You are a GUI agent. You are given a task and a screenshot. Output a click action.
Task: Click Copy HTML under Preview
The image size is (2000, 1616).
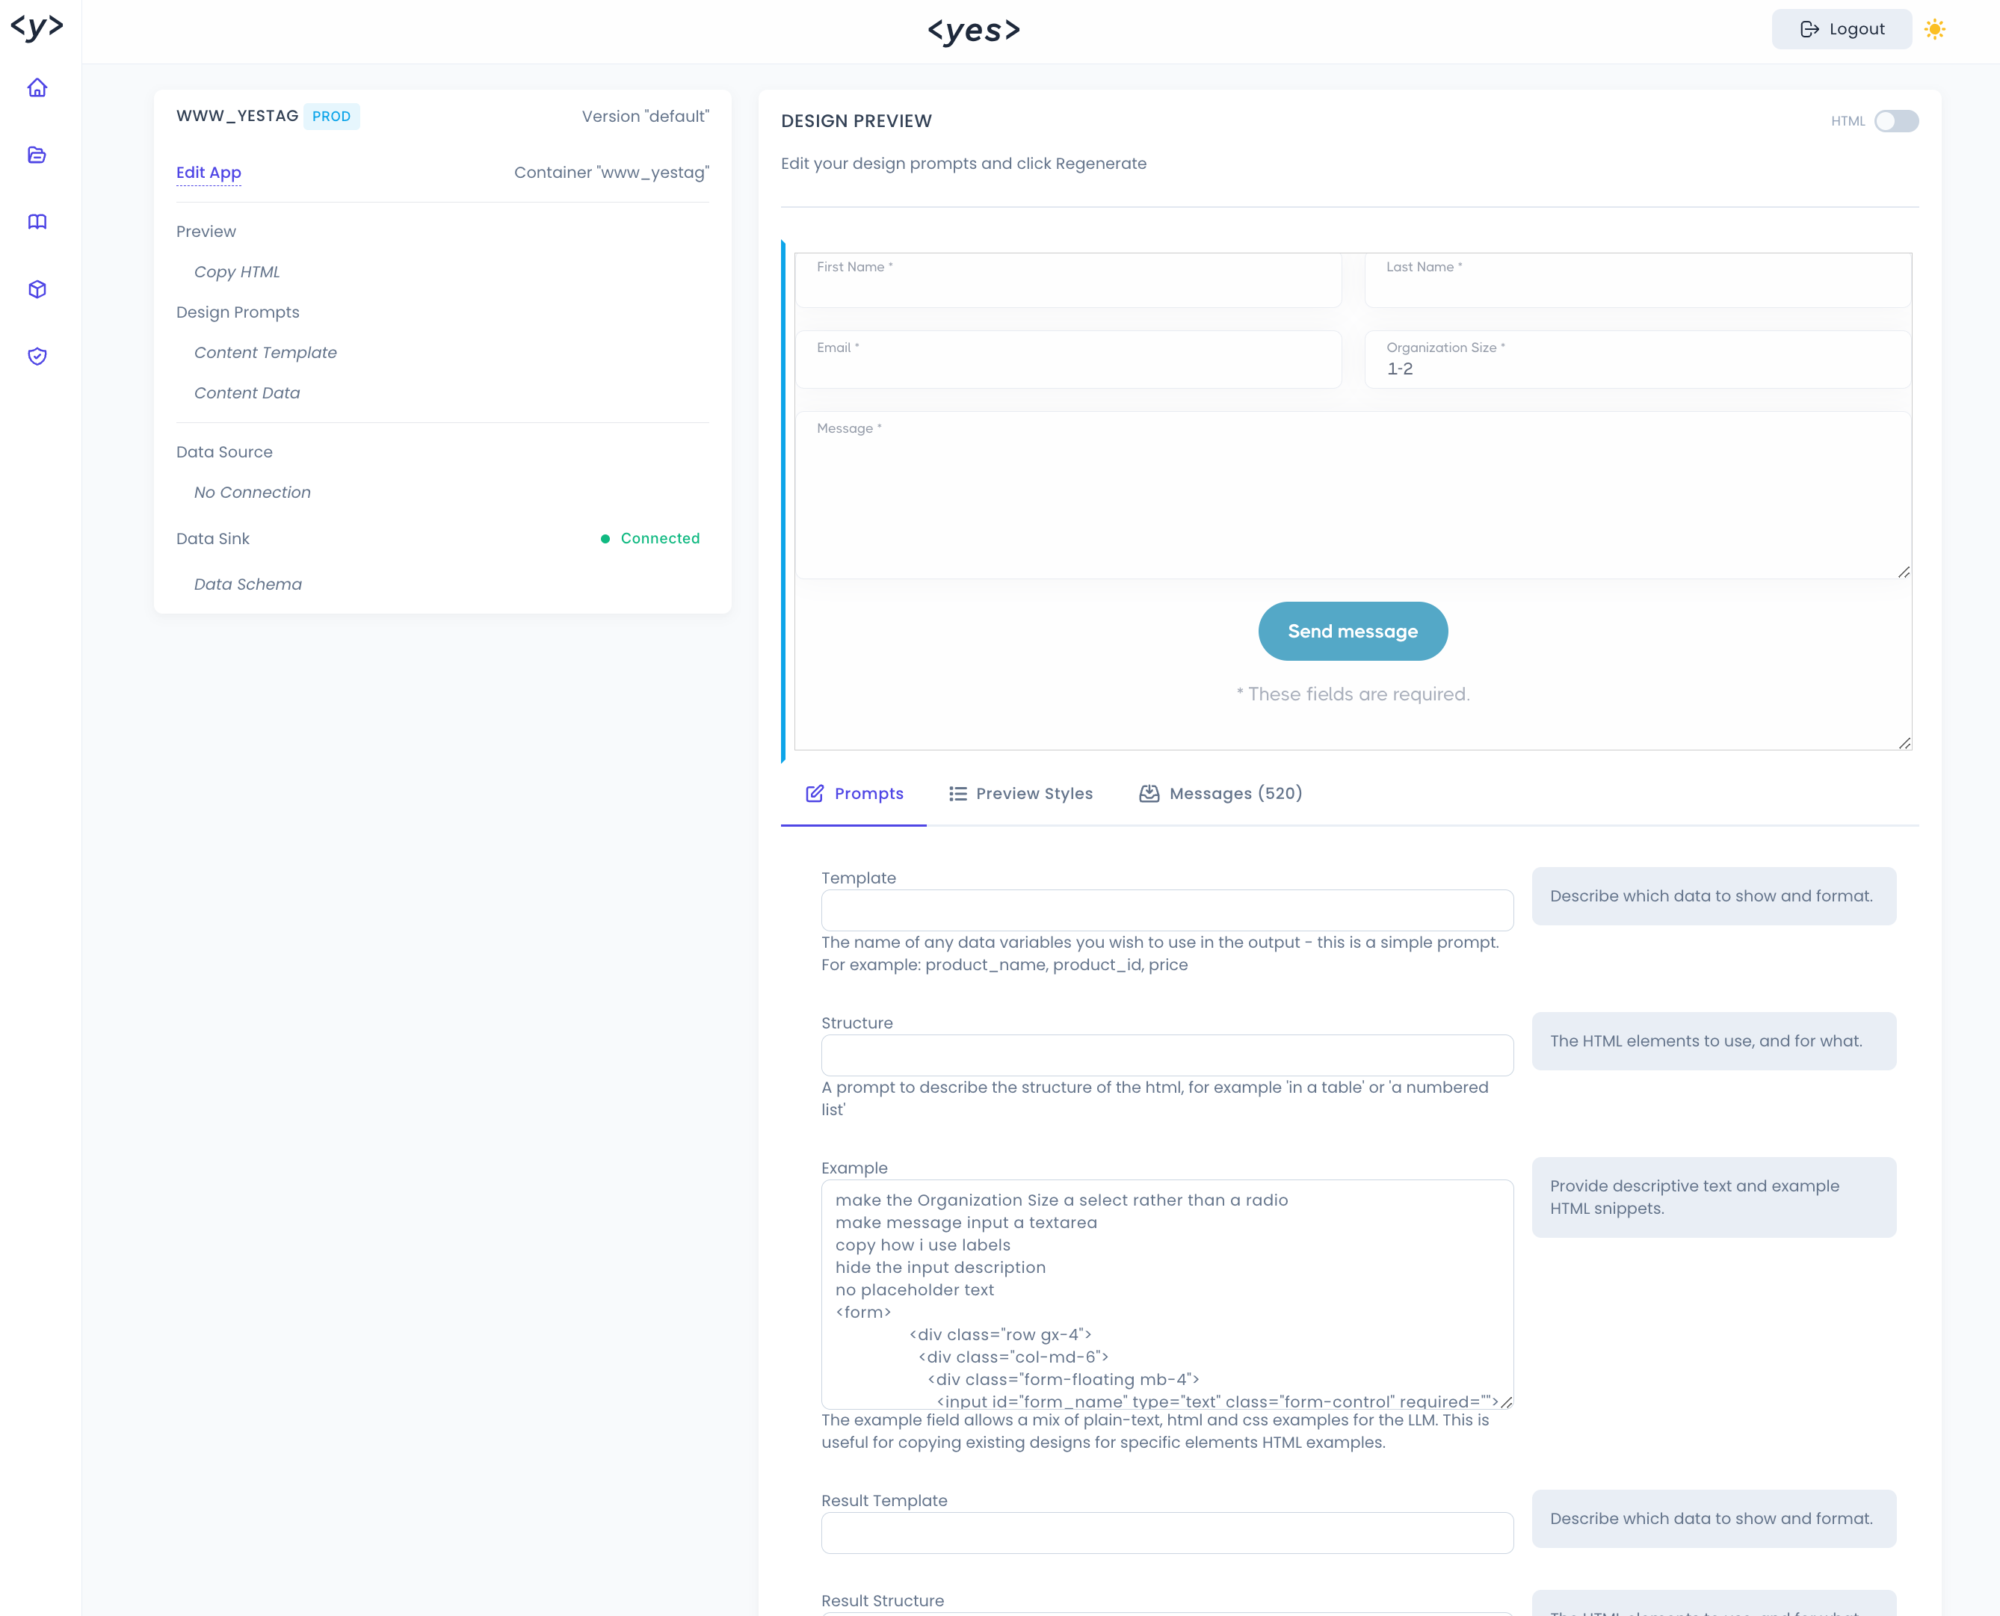[x=236, y=272]
